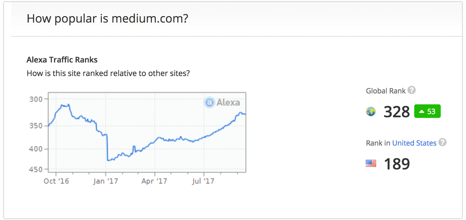Click the US flag icon beside 189
Image resolution: width=466 pixels, height=220 pixels.
point(371,163)
